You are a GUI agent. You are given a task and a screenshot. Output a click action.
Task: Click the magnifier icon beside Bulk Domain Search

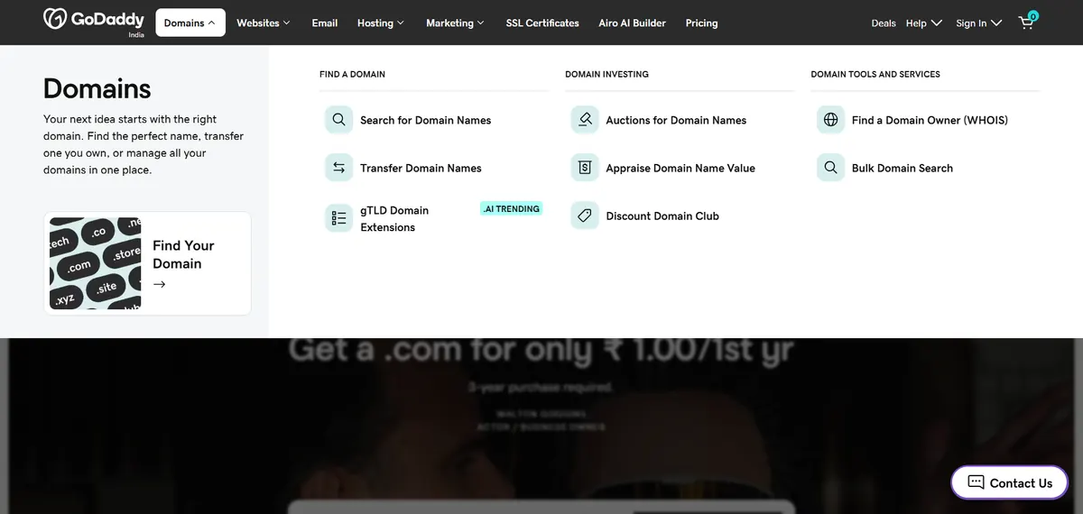tap(830, 168)
